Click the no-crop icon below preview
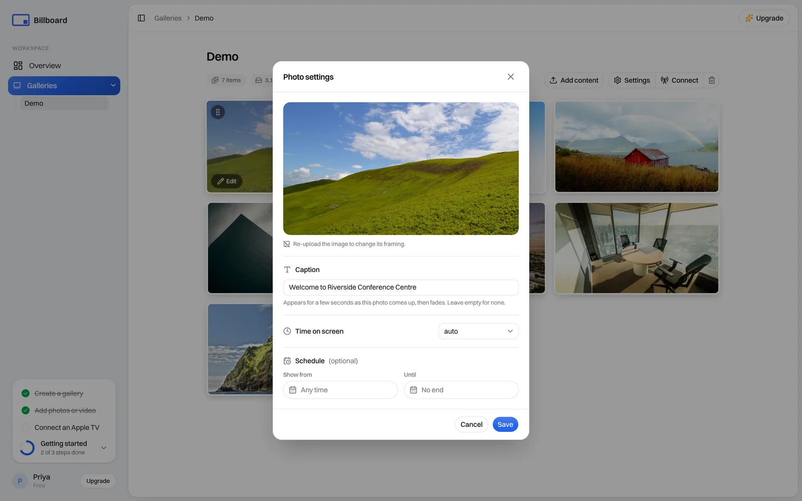Image resolution: width=802 pixels, height=501 pixels. tap(287, 244)
